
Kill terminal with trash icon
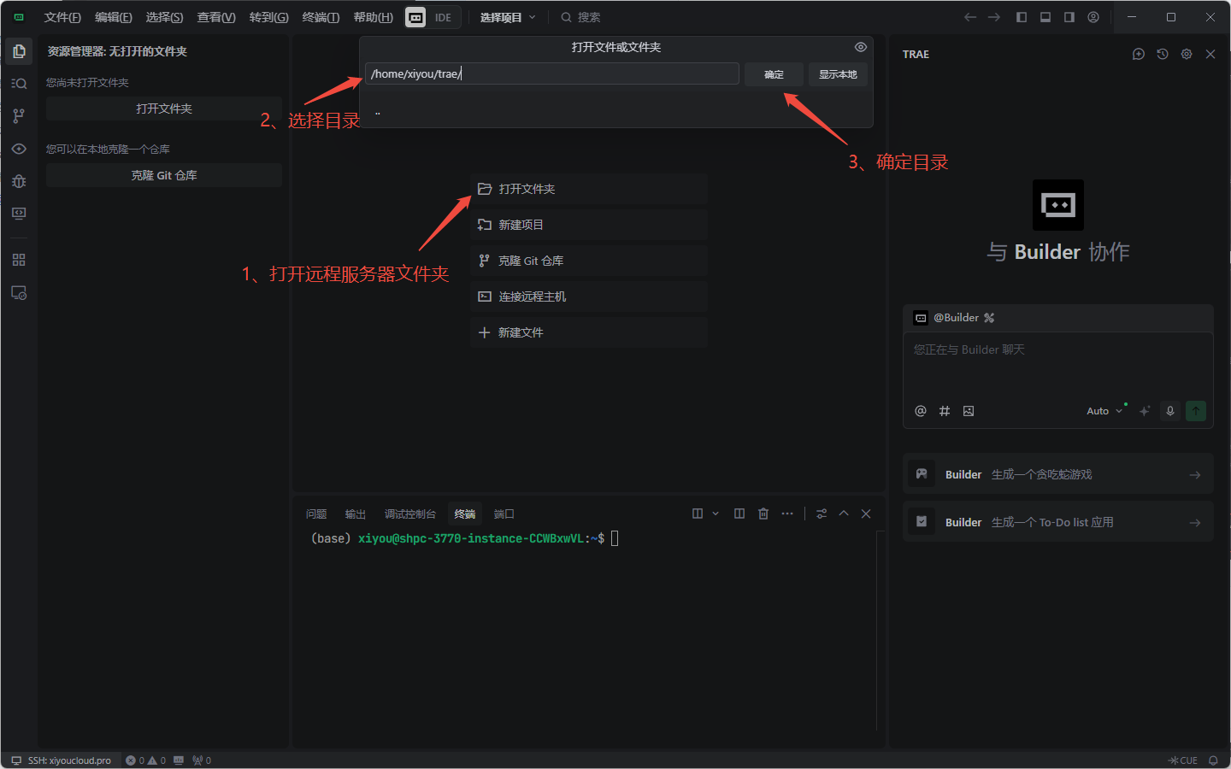click(x=763, y=514)
